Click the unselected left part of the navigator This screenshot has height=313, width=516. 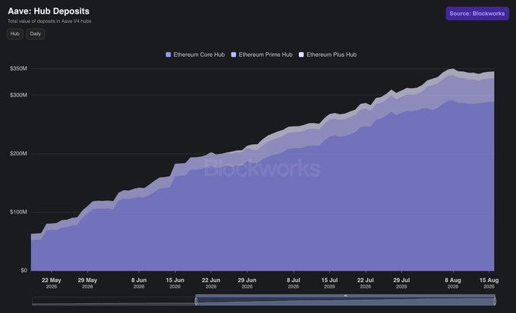pyautogui.click(x=114, y=301)
